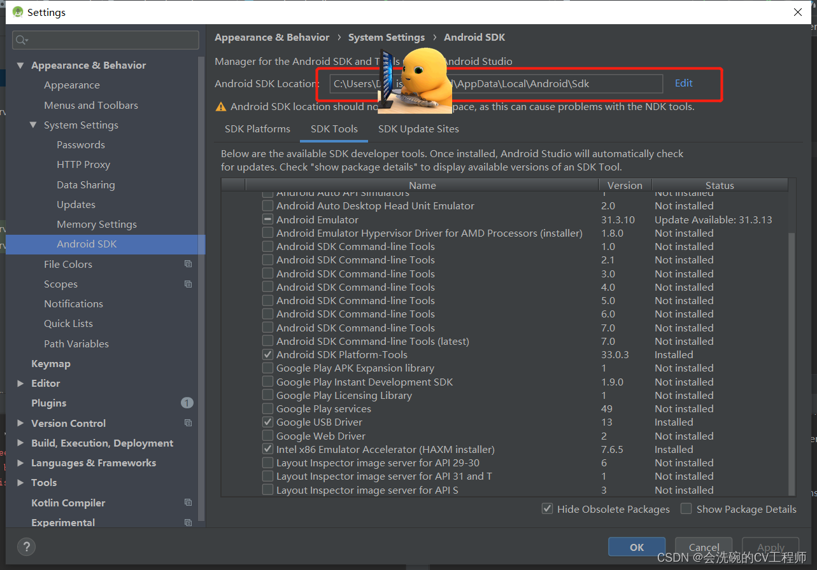The width and height of the screenshot is (817, 570).
Task: Click the settings search field
Action: (106, 40)
